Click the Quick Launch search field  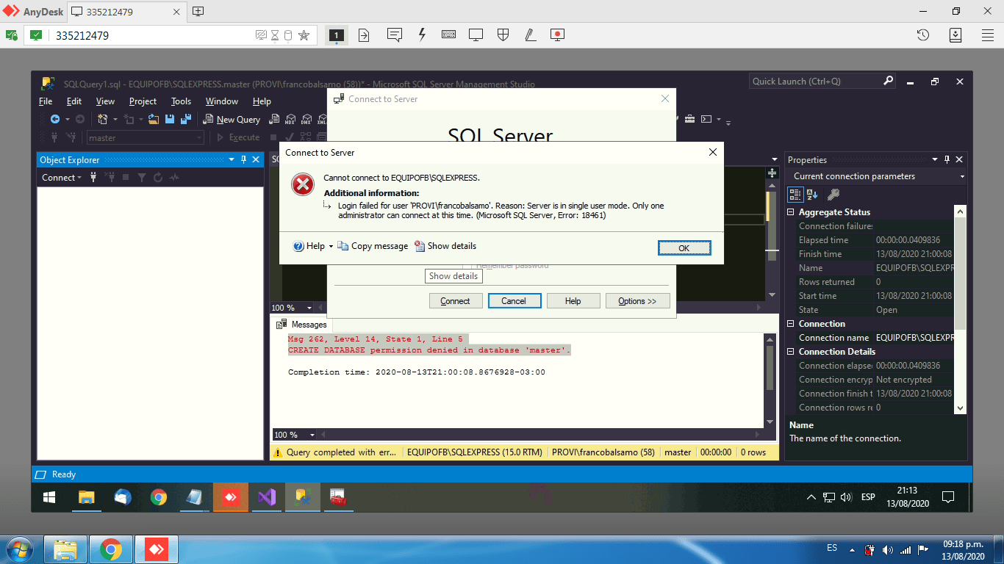point(815,82)
